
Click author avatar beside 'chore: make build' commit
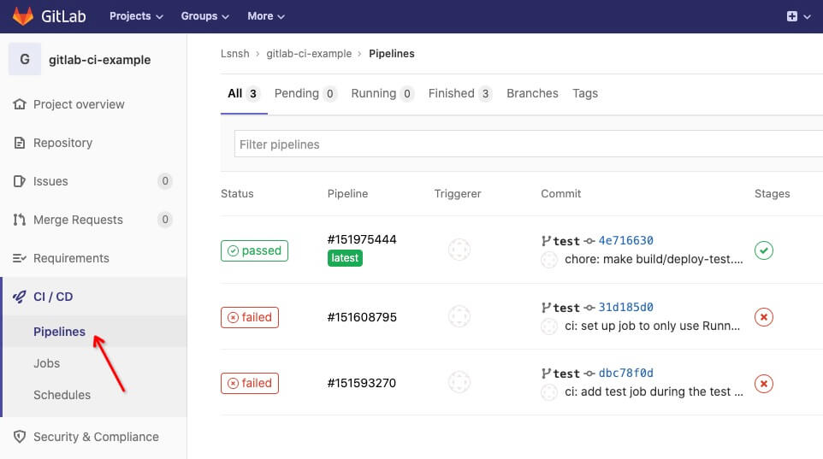(549, 260)
